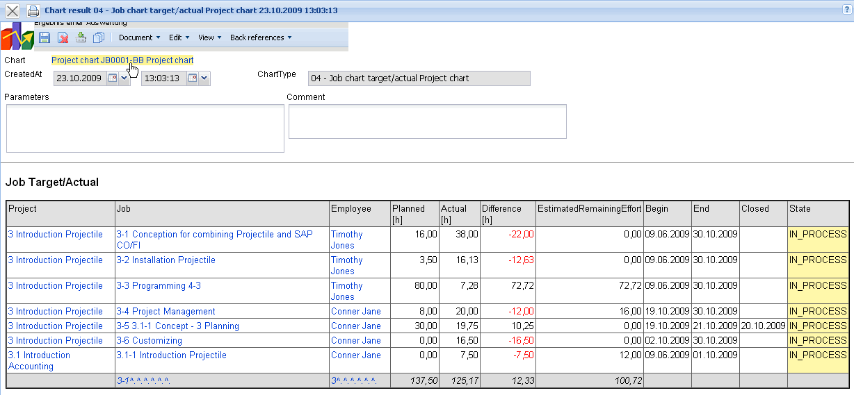Open the Document menu

(x=139, y=37)
